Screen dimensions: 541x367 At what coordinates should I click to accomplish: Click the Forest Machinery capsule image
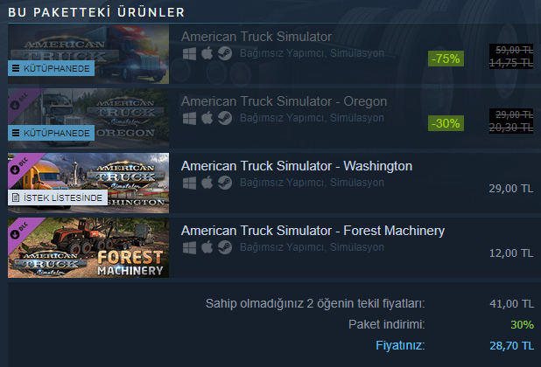[x=88, y=247]
